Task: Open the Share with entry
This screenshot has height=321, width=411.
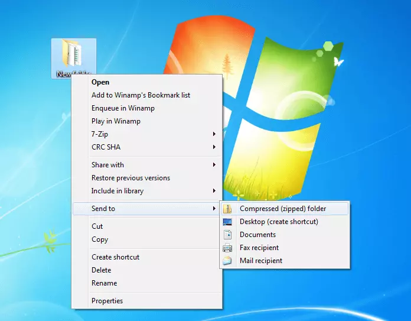Action: click(x=147, y=165)
